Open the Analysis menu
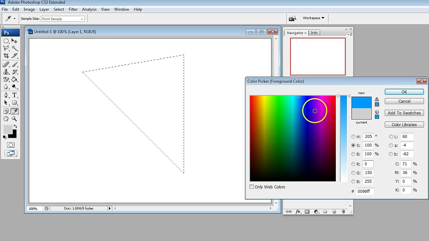This screenshot has width=429, height=241. click(x=89, y=9)
